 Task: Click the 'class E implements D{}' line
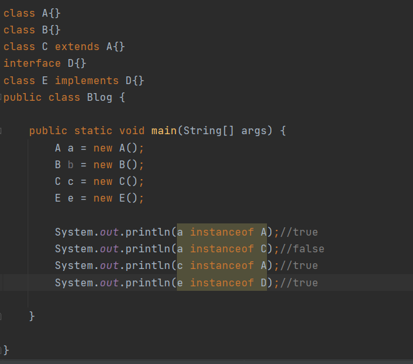74,80
